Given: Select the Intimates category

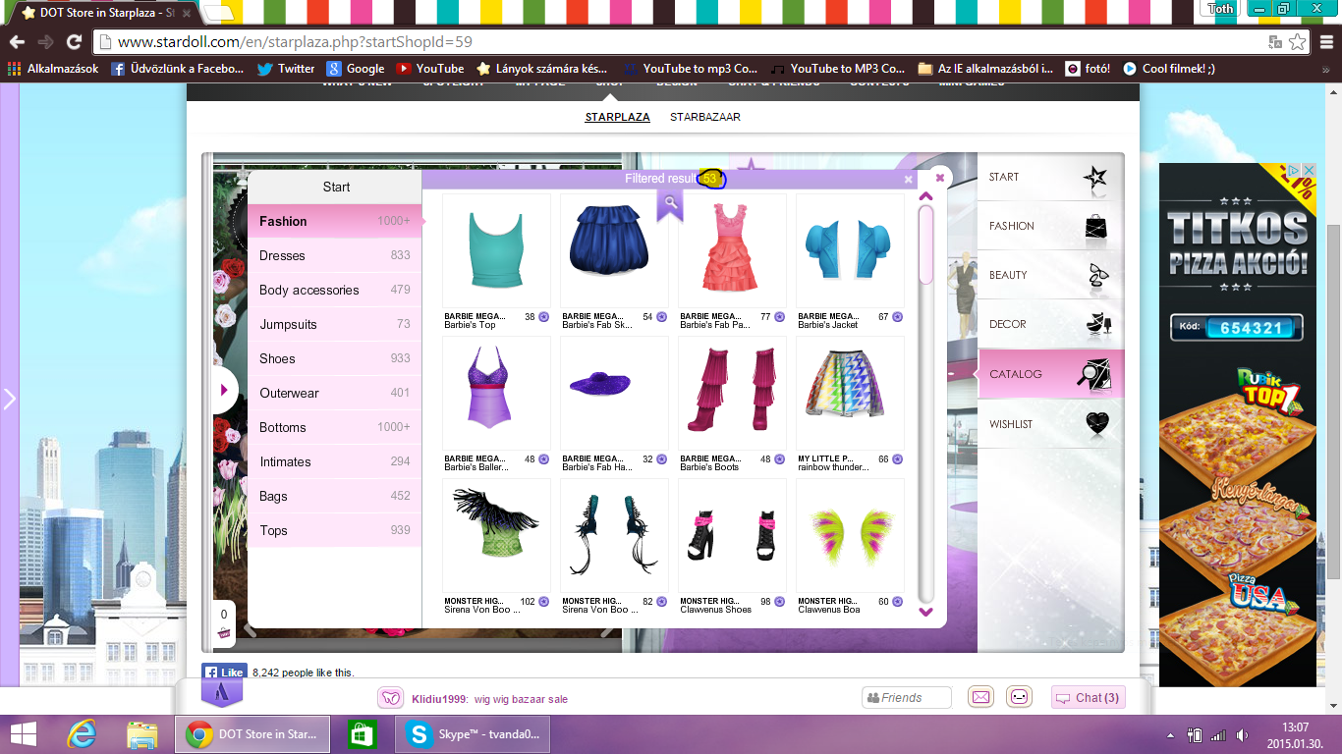Looking at the screenshot, I should pos(334,461).
